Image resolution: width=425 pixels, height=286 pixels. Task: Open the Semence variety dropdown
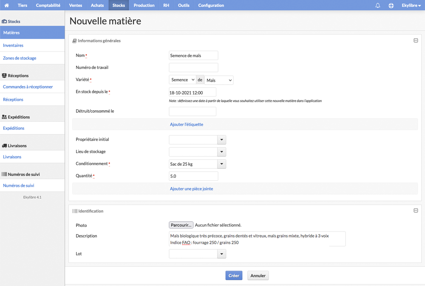tap(182, 80)
